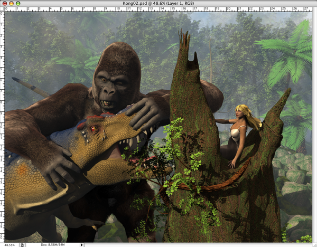This screenshot has width=317, height=247.
Task: Zoom the Kong02.psd window with green button
Action: [x=18, y=3]
